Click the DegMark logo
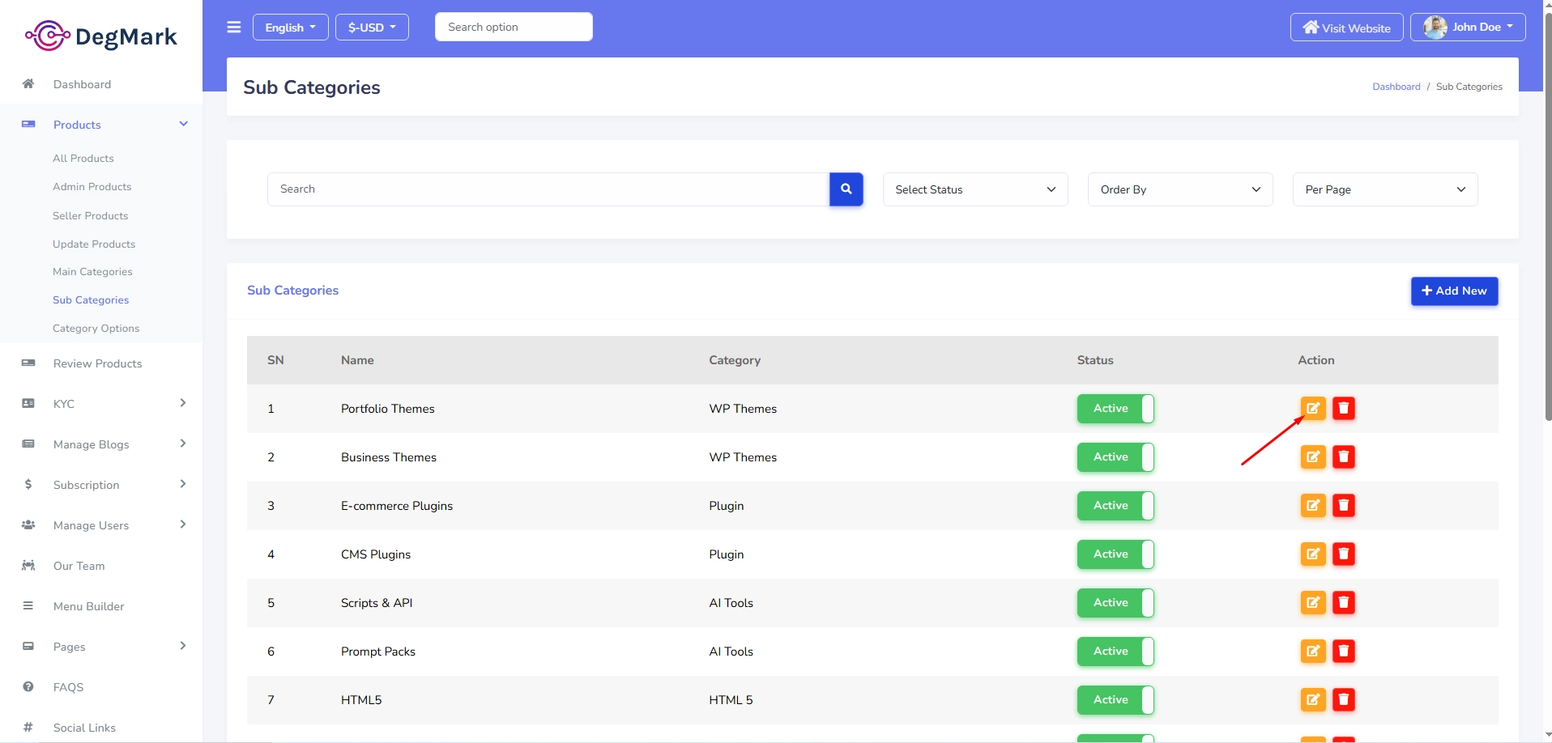This screenshot has width=1552, height=743. point(101,36)
